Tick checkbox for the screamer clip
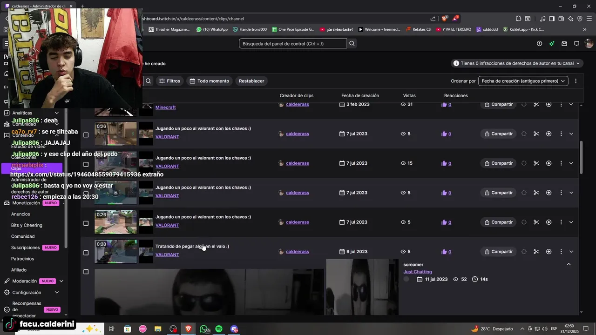596x335 pixels. click(86, 272)
